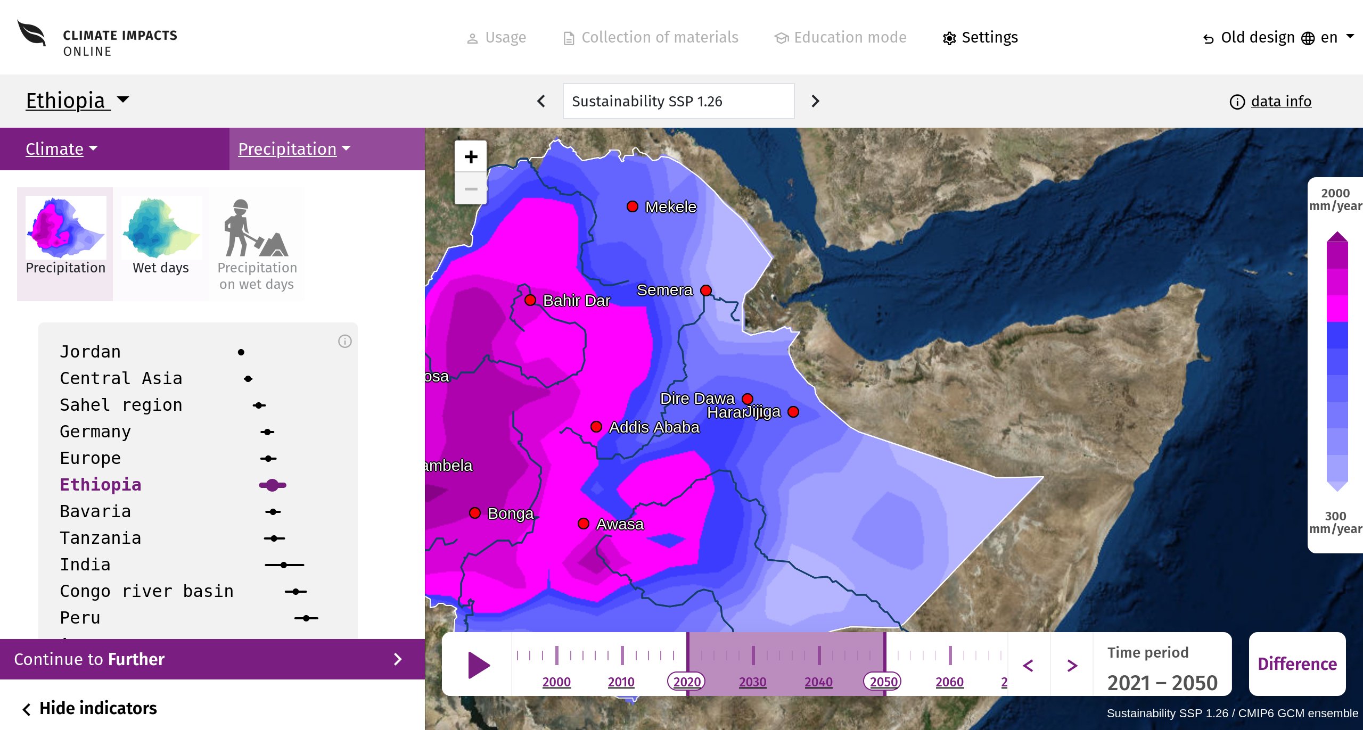Click the precipitation color scale legend bar
This screenshot has height=730, width=1363.
(1337, 362)
